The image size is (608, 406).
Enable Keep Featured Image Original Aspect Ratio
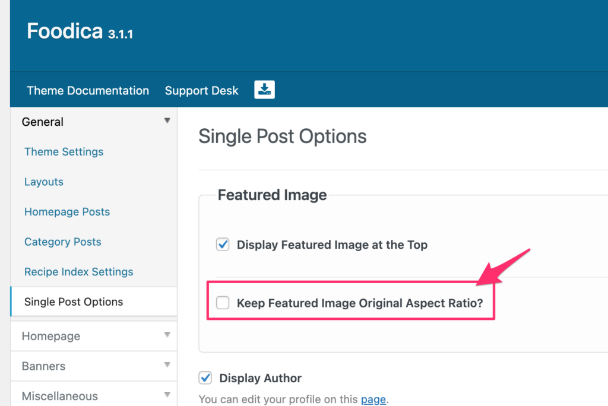223,303
